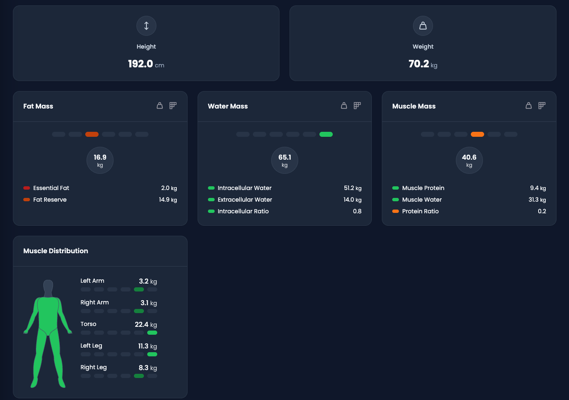Click the Right Leg label in Muscle Distribution
The width and height of the screenshot is (569, 400).
94,367
